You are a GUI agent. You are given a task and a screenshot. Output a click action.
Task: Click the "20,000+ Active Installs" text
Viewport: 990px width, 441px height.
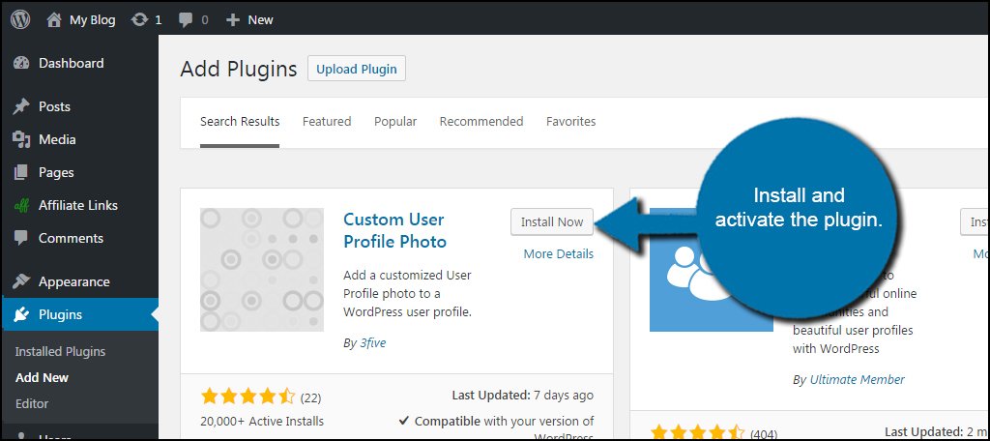pyautogui.click(x=262, y=422)
